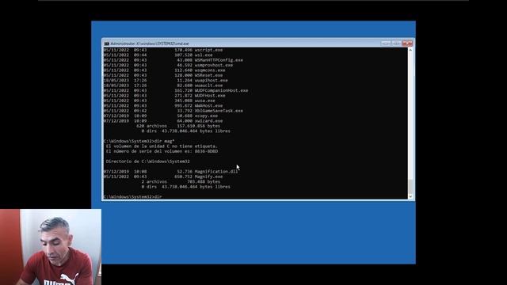Click the presenter webcam thumbnail
This screenshot has height=285, width=507.
pyautogui.click(x=51, y=247)
